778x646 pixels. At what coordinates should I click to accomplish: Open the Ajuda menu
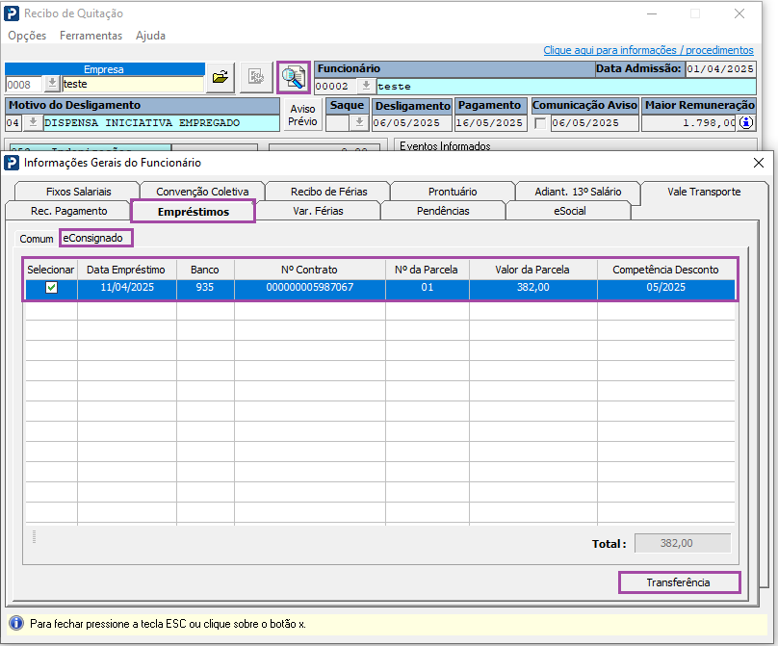150,36
